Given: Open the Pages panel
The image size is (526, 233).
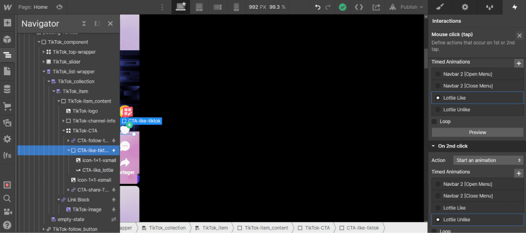Looking at the screenshot, I should point(7,71).
